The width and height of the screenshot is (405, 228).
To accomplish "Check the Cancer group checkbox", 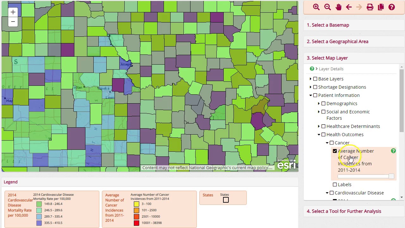I will coord(332,143).
